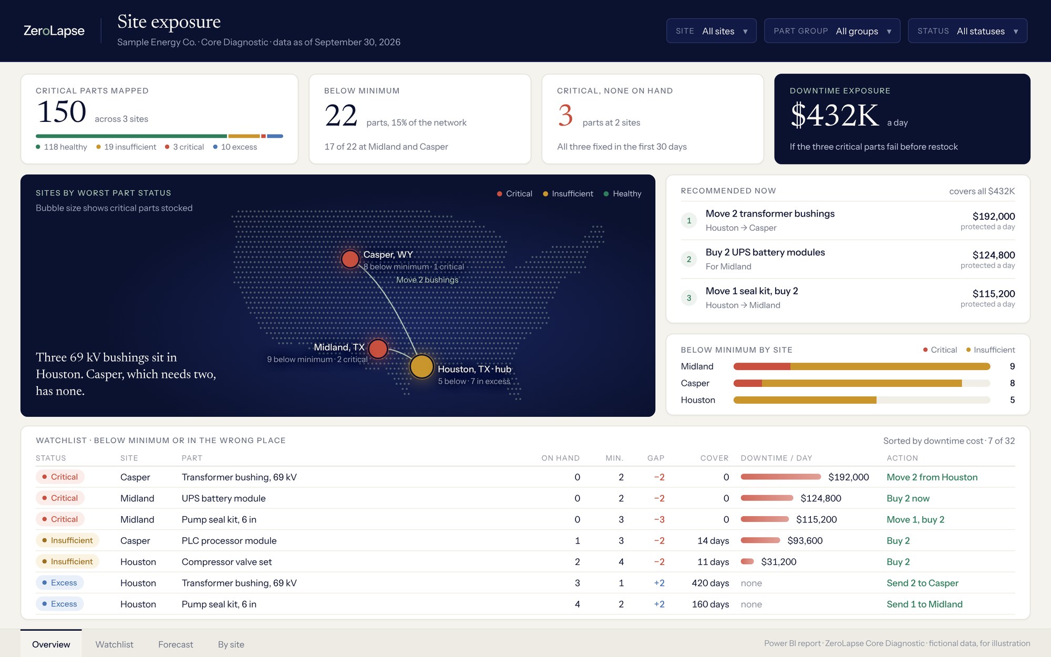The image size is (1051, 657).
Task: Switch to the Overview tab
Action: 51,644
